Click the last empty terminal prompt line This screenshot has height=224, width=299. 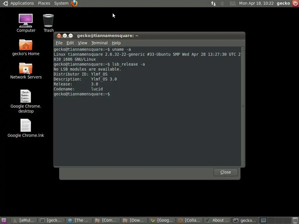tap(82, 94)
